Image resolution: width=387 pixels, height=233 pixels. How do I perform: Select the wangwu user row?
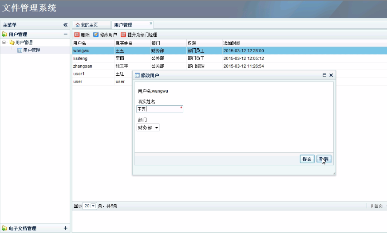(x=229, y=51)
